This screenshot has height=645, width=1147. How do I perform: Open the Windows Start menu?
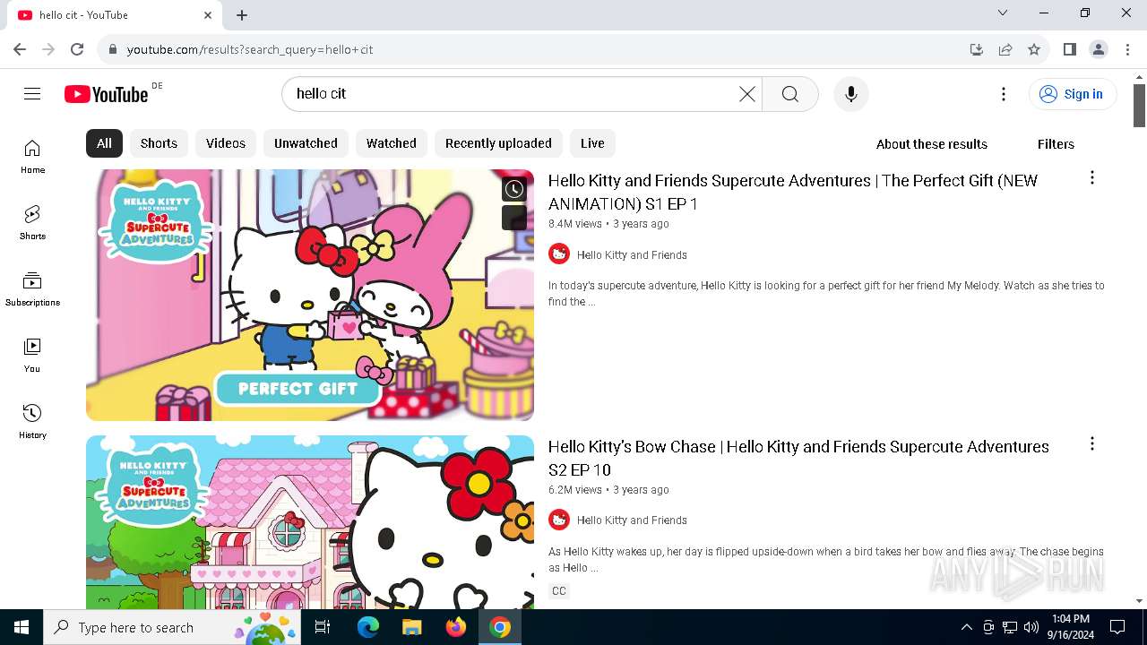(22, 627)
